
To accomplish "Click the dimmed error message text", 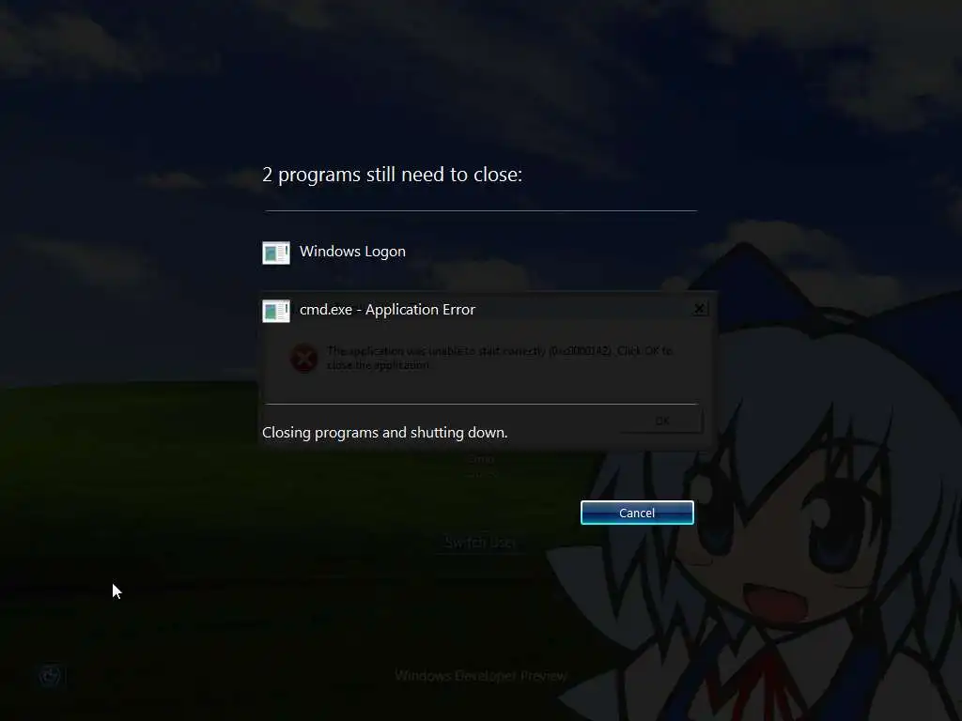I will click(x=500, y=358).
